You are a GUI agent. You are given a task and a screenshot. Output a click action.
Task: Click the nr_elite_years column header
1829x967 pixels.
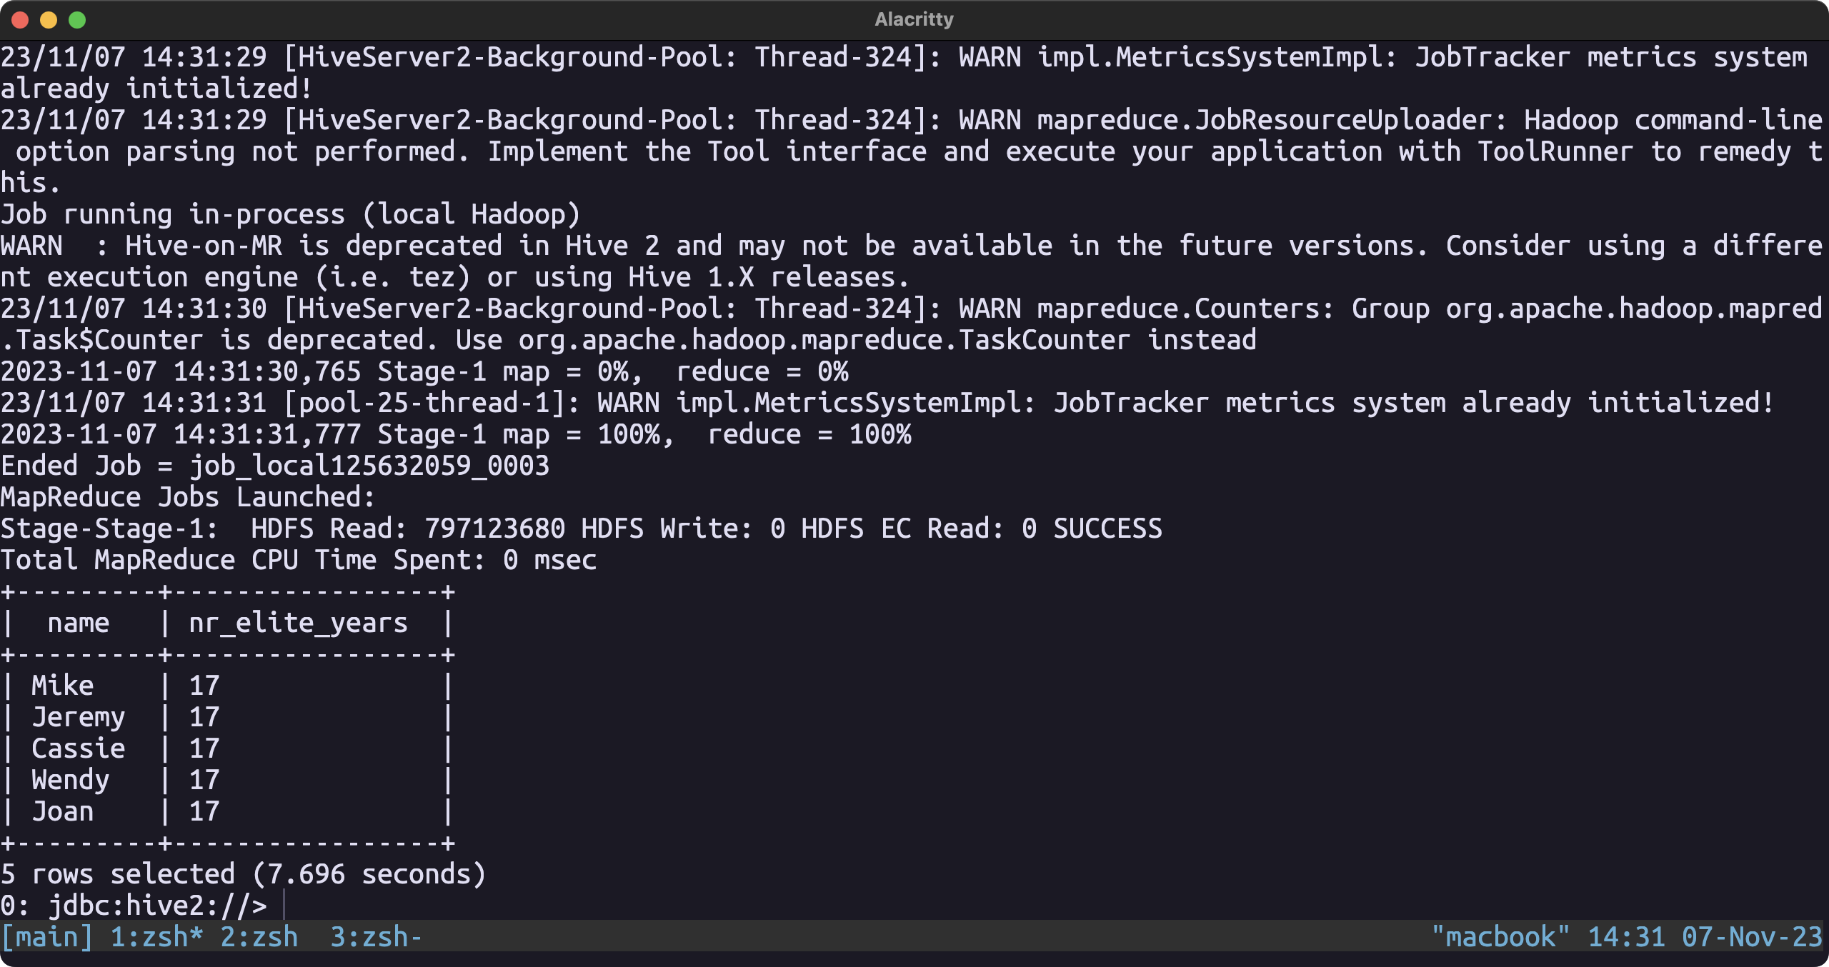tap(298, 623)
